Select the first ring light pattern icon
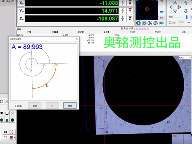The height and width of the screenshot is (144, 192). (138, 23)
